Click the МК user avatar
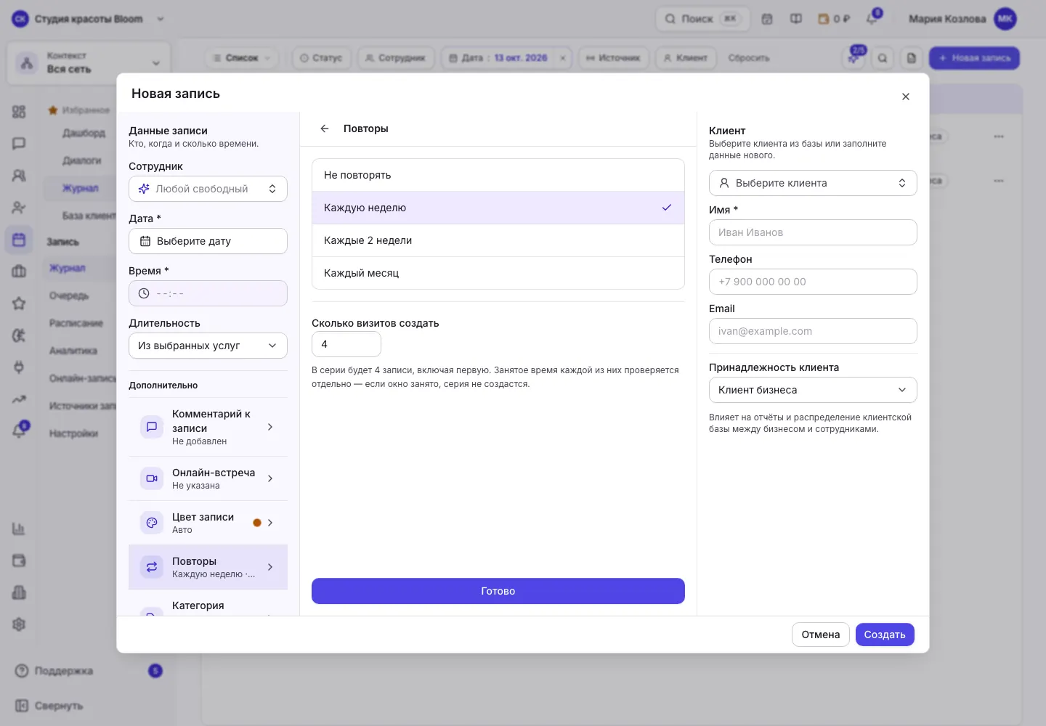The width and height of the screenshot is (1046, 726). tap(1005, 19)
